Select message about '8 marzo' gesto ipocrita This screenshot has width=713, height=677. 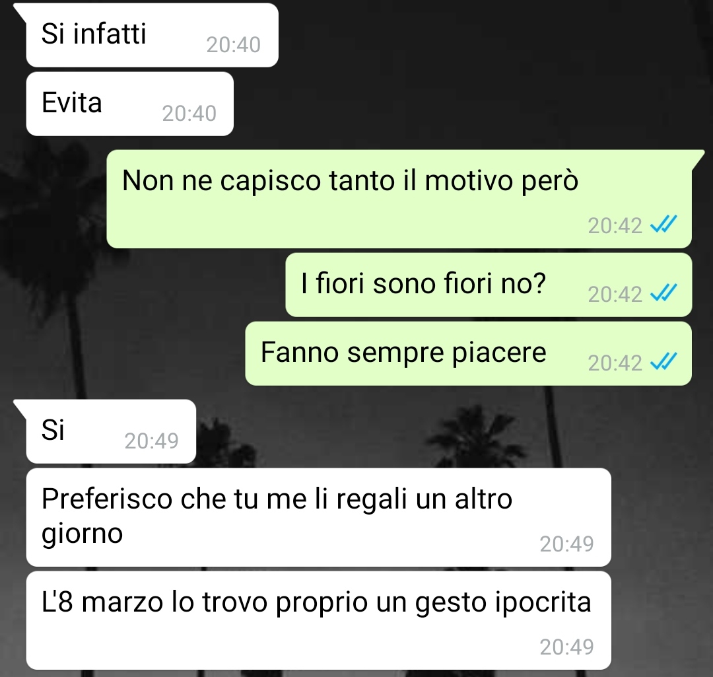point(318,621)
